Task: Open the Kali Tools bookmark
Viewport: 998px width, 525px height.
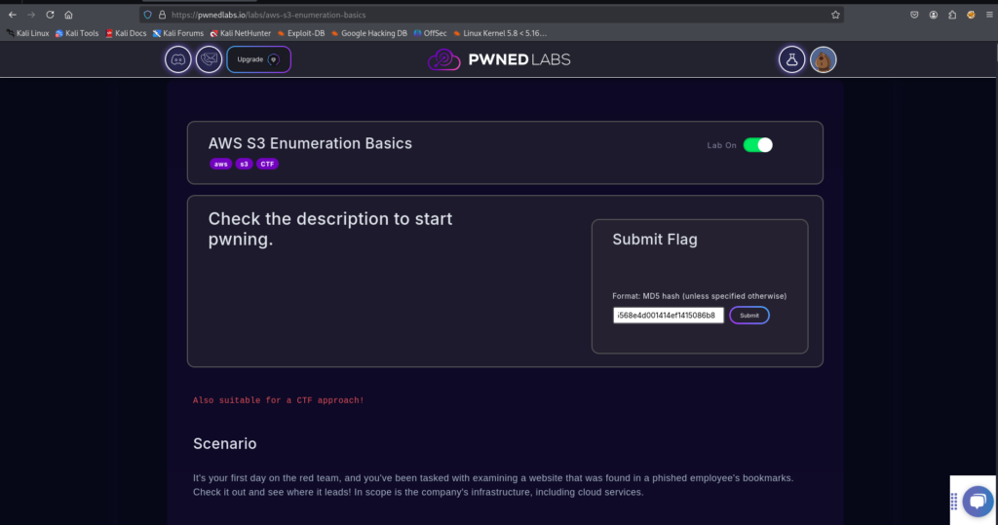Action: pyautogui.click(x=76, y=33)
